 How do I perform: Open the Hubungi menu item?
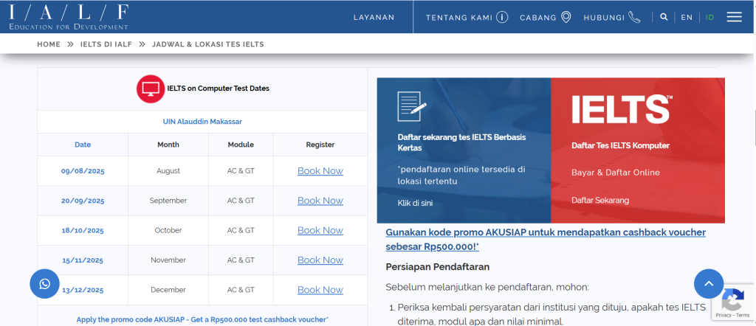pos(604,18)
